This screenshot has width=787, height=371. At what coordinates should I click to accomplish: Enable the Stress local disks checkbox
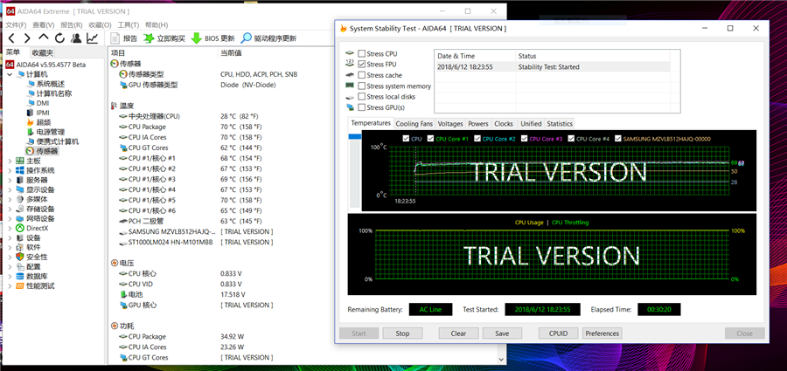point(361,97)
